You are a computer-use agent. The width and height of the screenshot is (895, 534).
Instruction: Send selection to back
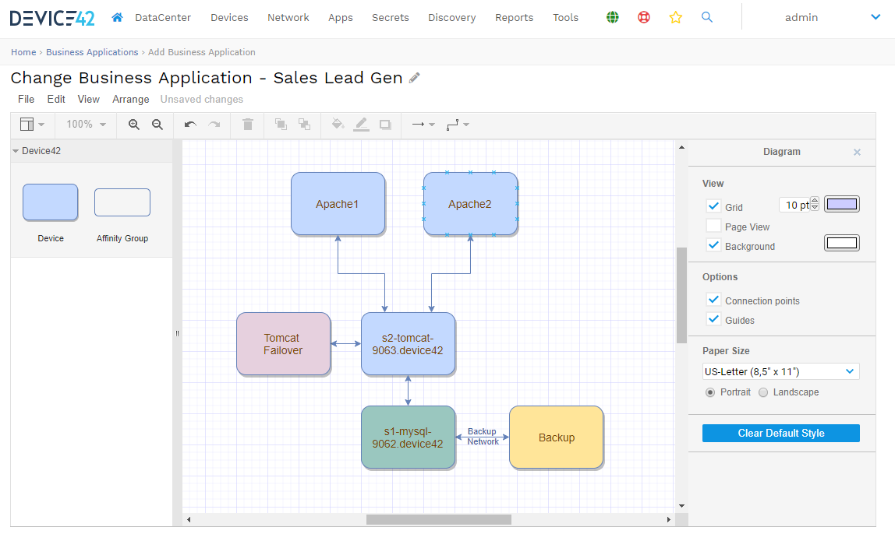[x=304, y=125]
